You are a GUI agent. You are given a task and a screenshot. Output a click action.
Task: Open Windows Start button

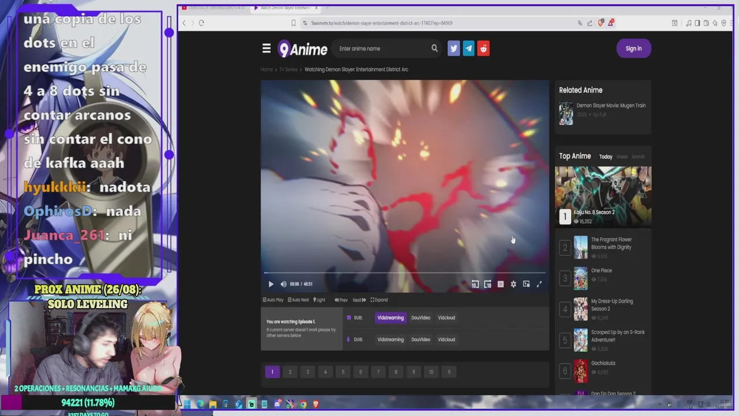coord(187,404)
